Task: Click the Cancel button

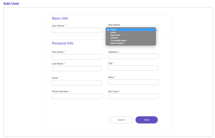Action: coord(121,120)
